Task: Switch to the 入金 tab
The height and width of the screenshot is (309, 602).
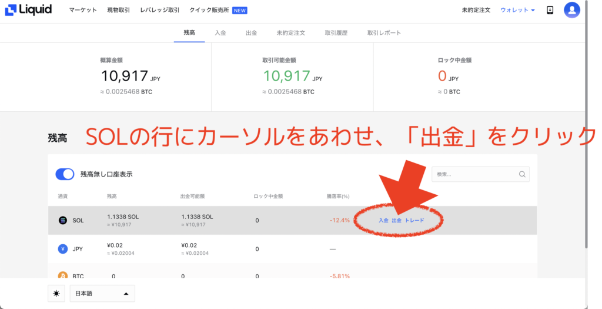Action: coord(220,33)
